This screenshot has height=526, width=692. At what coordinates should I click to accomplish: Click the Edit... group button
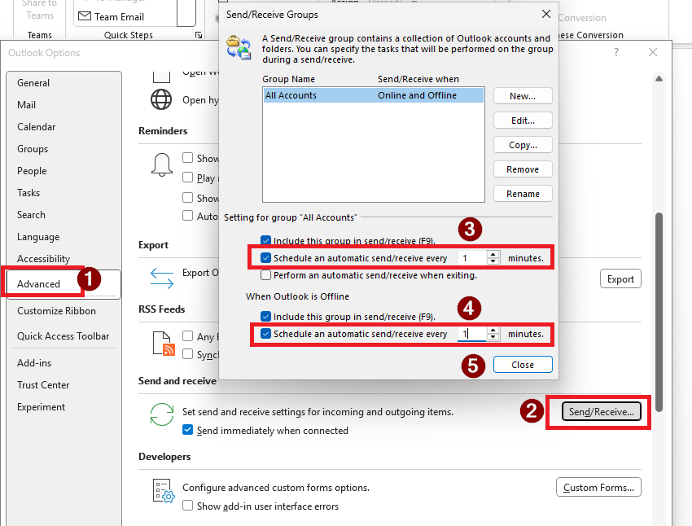click(523, 121)
